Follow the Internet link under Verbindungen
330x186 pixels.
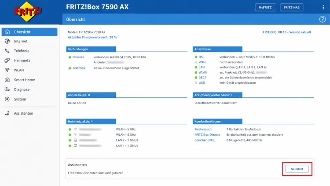coord(78,57)
